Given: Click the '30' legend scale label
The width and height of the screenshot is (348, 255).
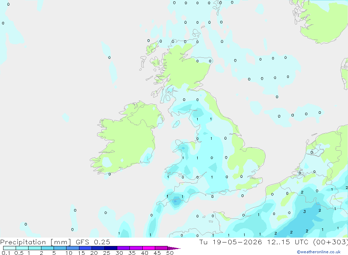Looking at the screenshot, I should [119, 253].
